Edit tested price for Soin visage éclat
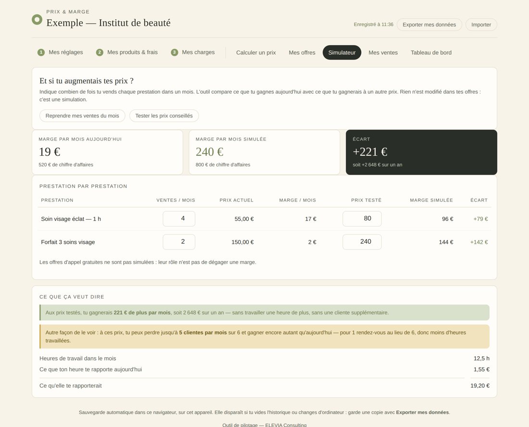This screenshot has height=427, width=529. 362,219
